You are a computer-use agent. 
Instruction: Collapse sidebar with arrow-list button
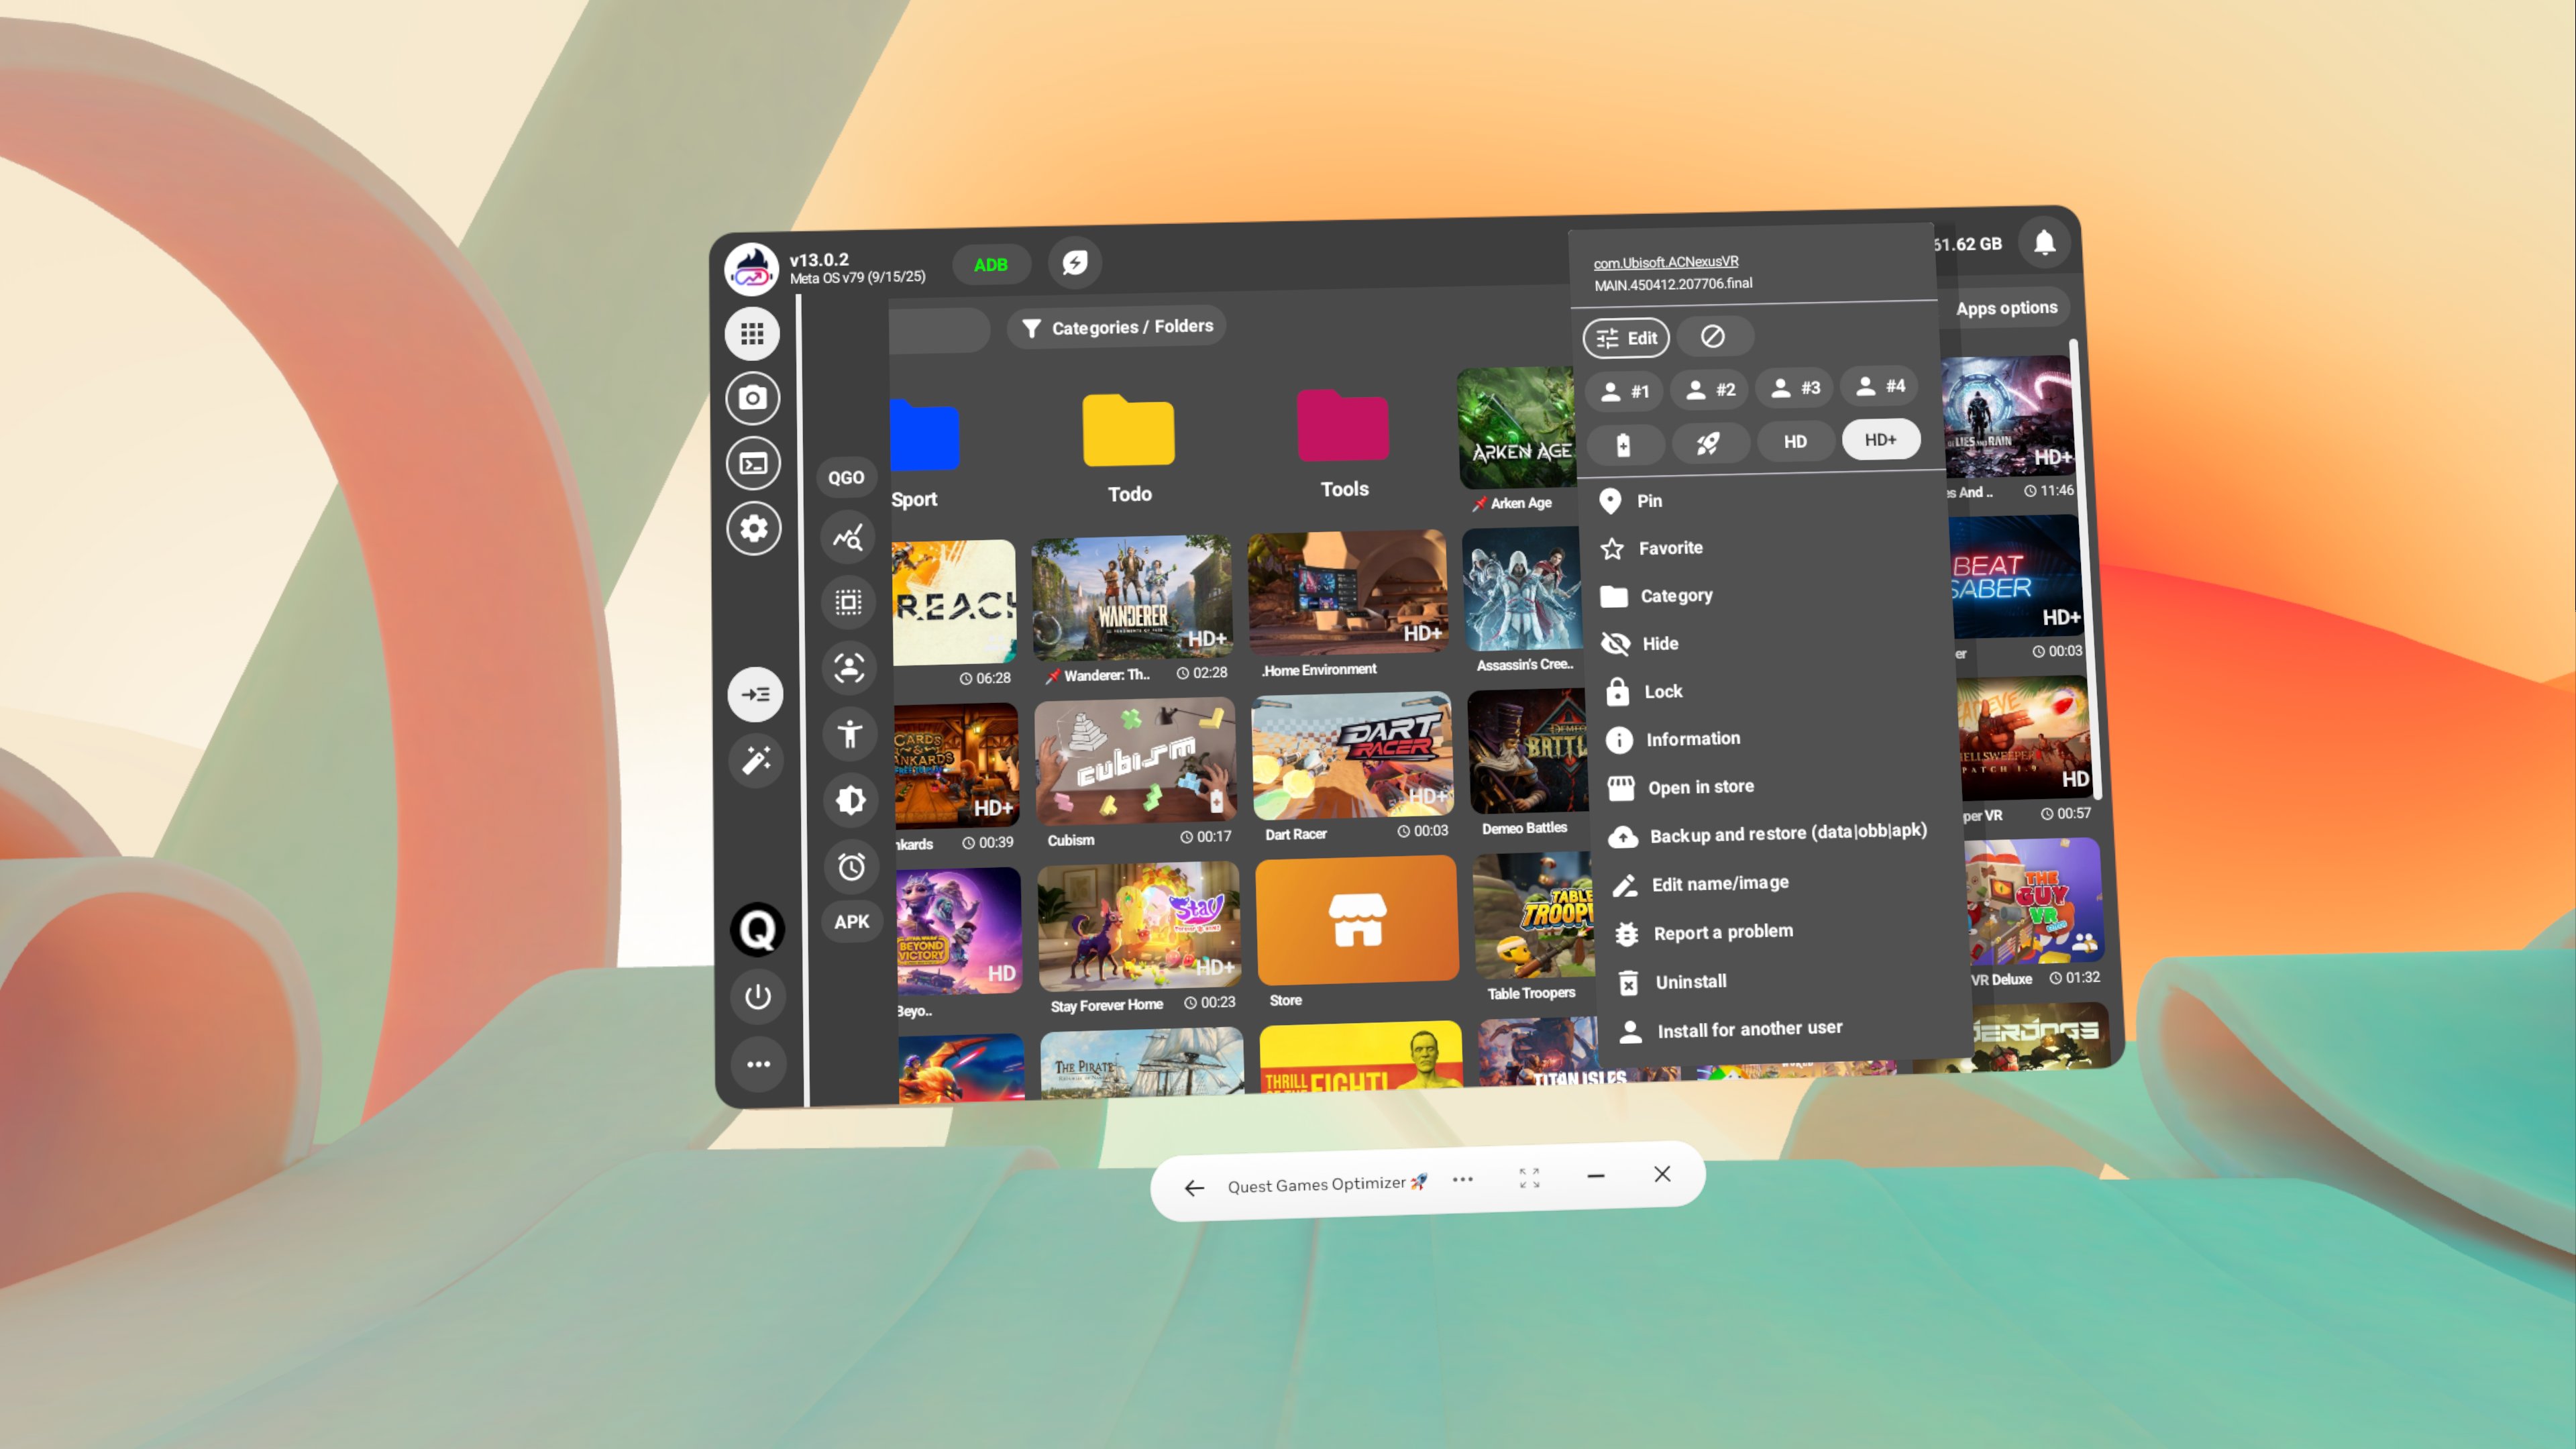pos(755,694)
